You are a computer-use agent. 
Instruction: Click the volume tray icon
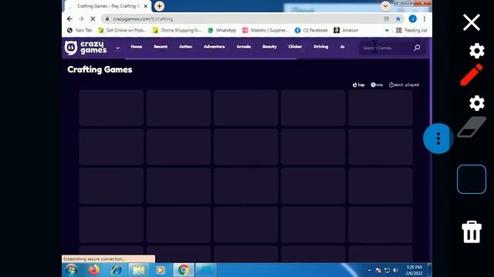click(395, 270)
